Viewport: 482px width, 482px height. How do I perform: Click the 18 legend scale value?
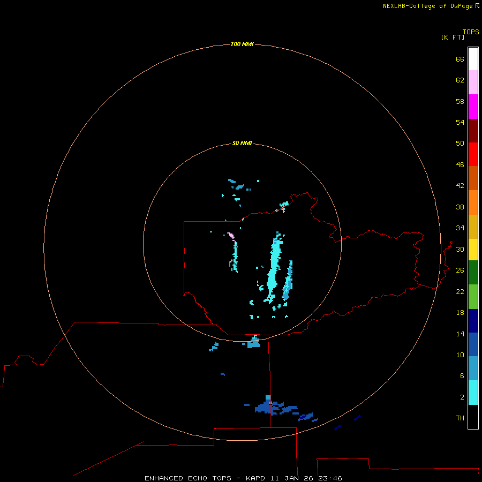460,313
